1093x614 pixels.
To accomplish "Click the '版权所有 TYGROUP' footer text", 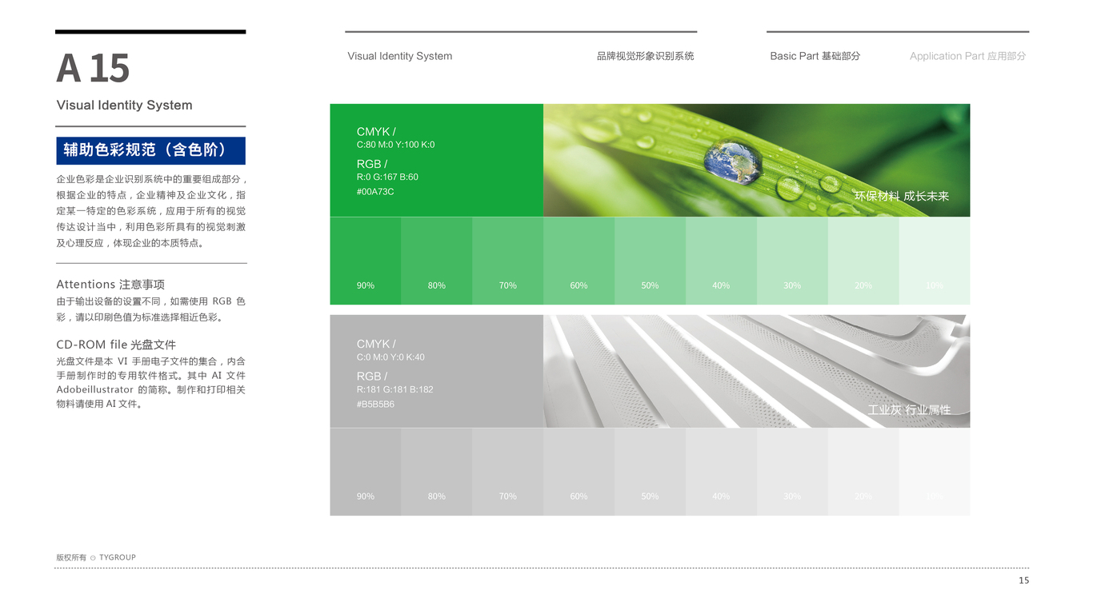I will point(96,557).
